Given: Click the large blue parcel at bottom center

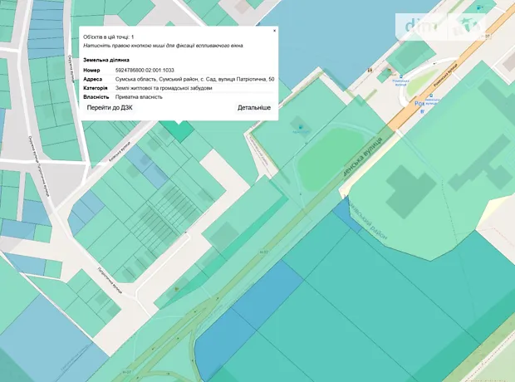Looking at the screenshot, I should pyautogui.click(x=241, y=324).
